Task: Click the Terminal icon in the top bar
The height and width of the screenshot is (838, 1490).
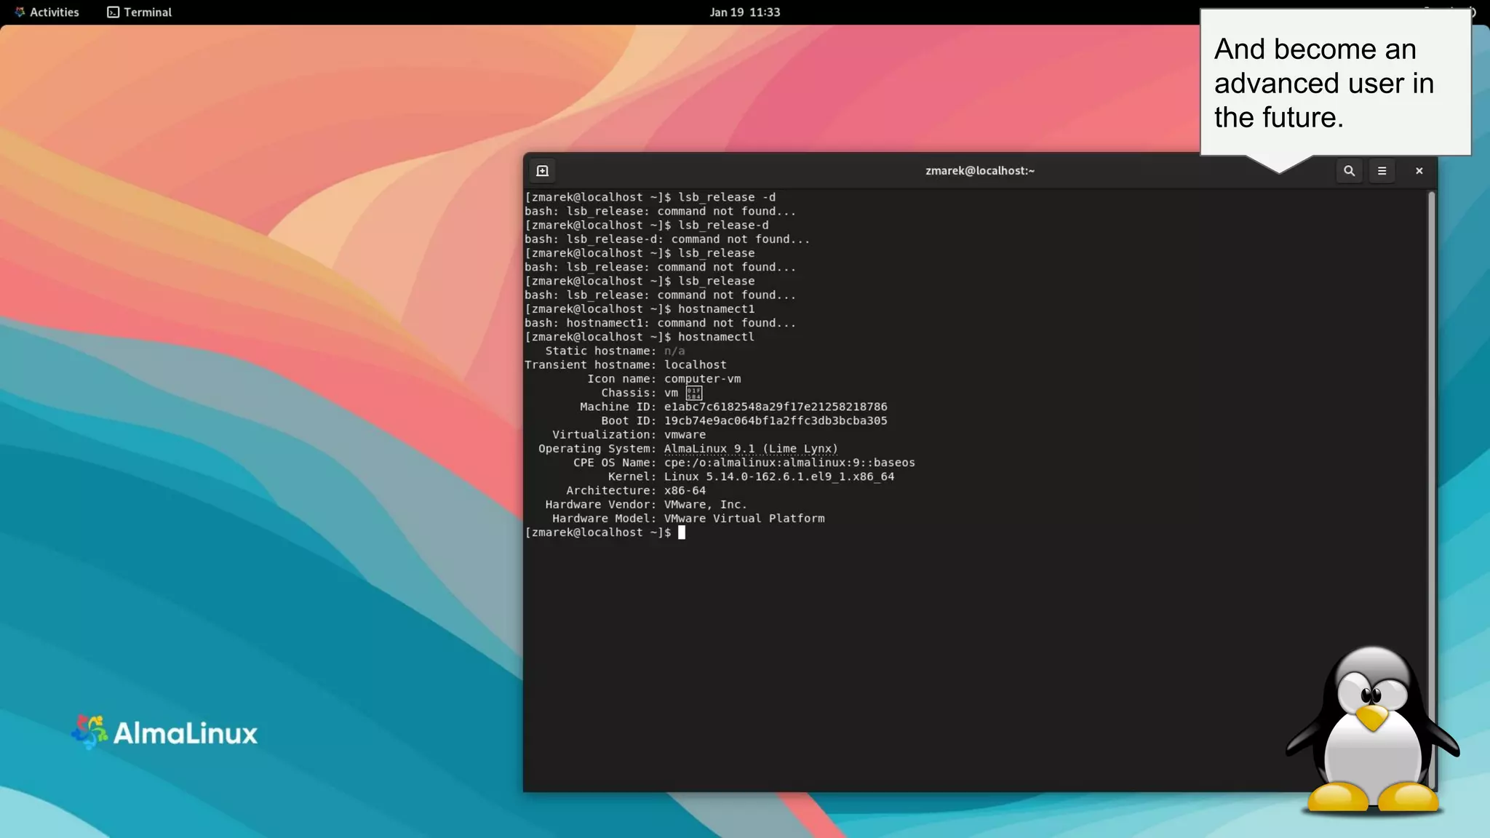Action: click(x=113, y=12)
